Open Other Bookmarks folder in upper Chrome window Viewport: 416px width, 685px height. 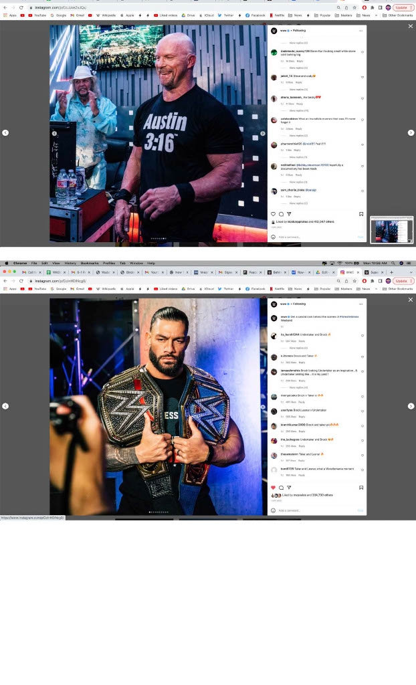pyautogui.click(x=397, y=15)
